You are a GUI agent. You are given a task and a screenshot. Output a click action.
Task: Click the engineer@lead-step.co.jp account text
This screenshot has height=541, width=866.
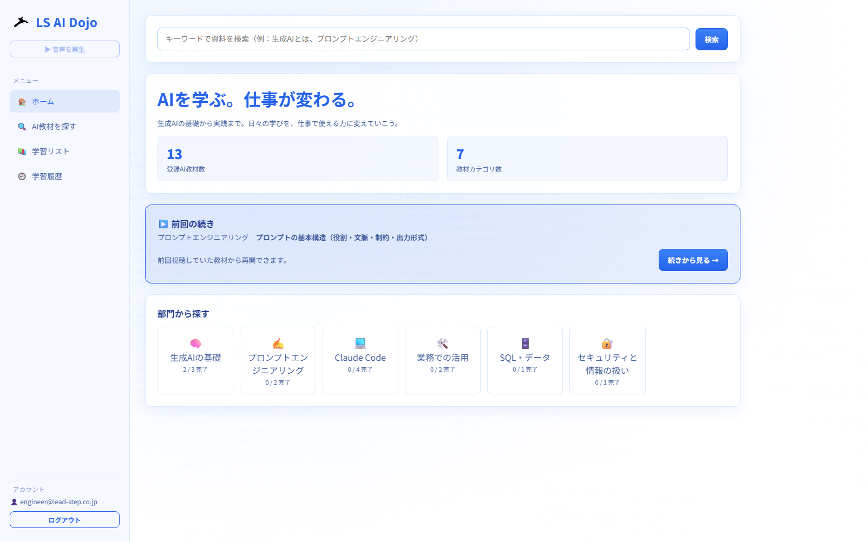(x=58, y=502)
